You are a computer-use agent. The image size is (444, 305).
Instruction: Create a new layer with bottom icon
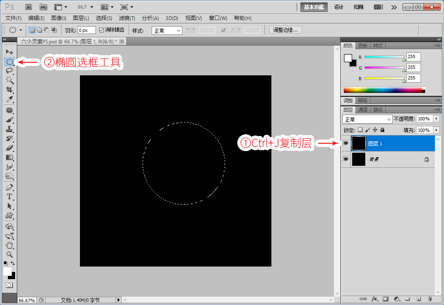pyautogui.click(x=419, y=299)
